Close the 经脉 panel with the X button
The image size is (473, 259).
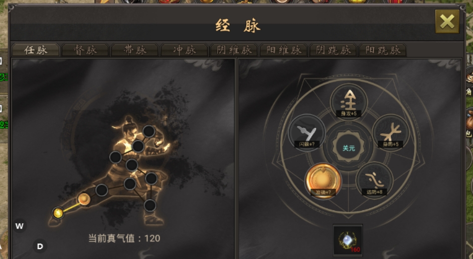[x=447, y=21]
